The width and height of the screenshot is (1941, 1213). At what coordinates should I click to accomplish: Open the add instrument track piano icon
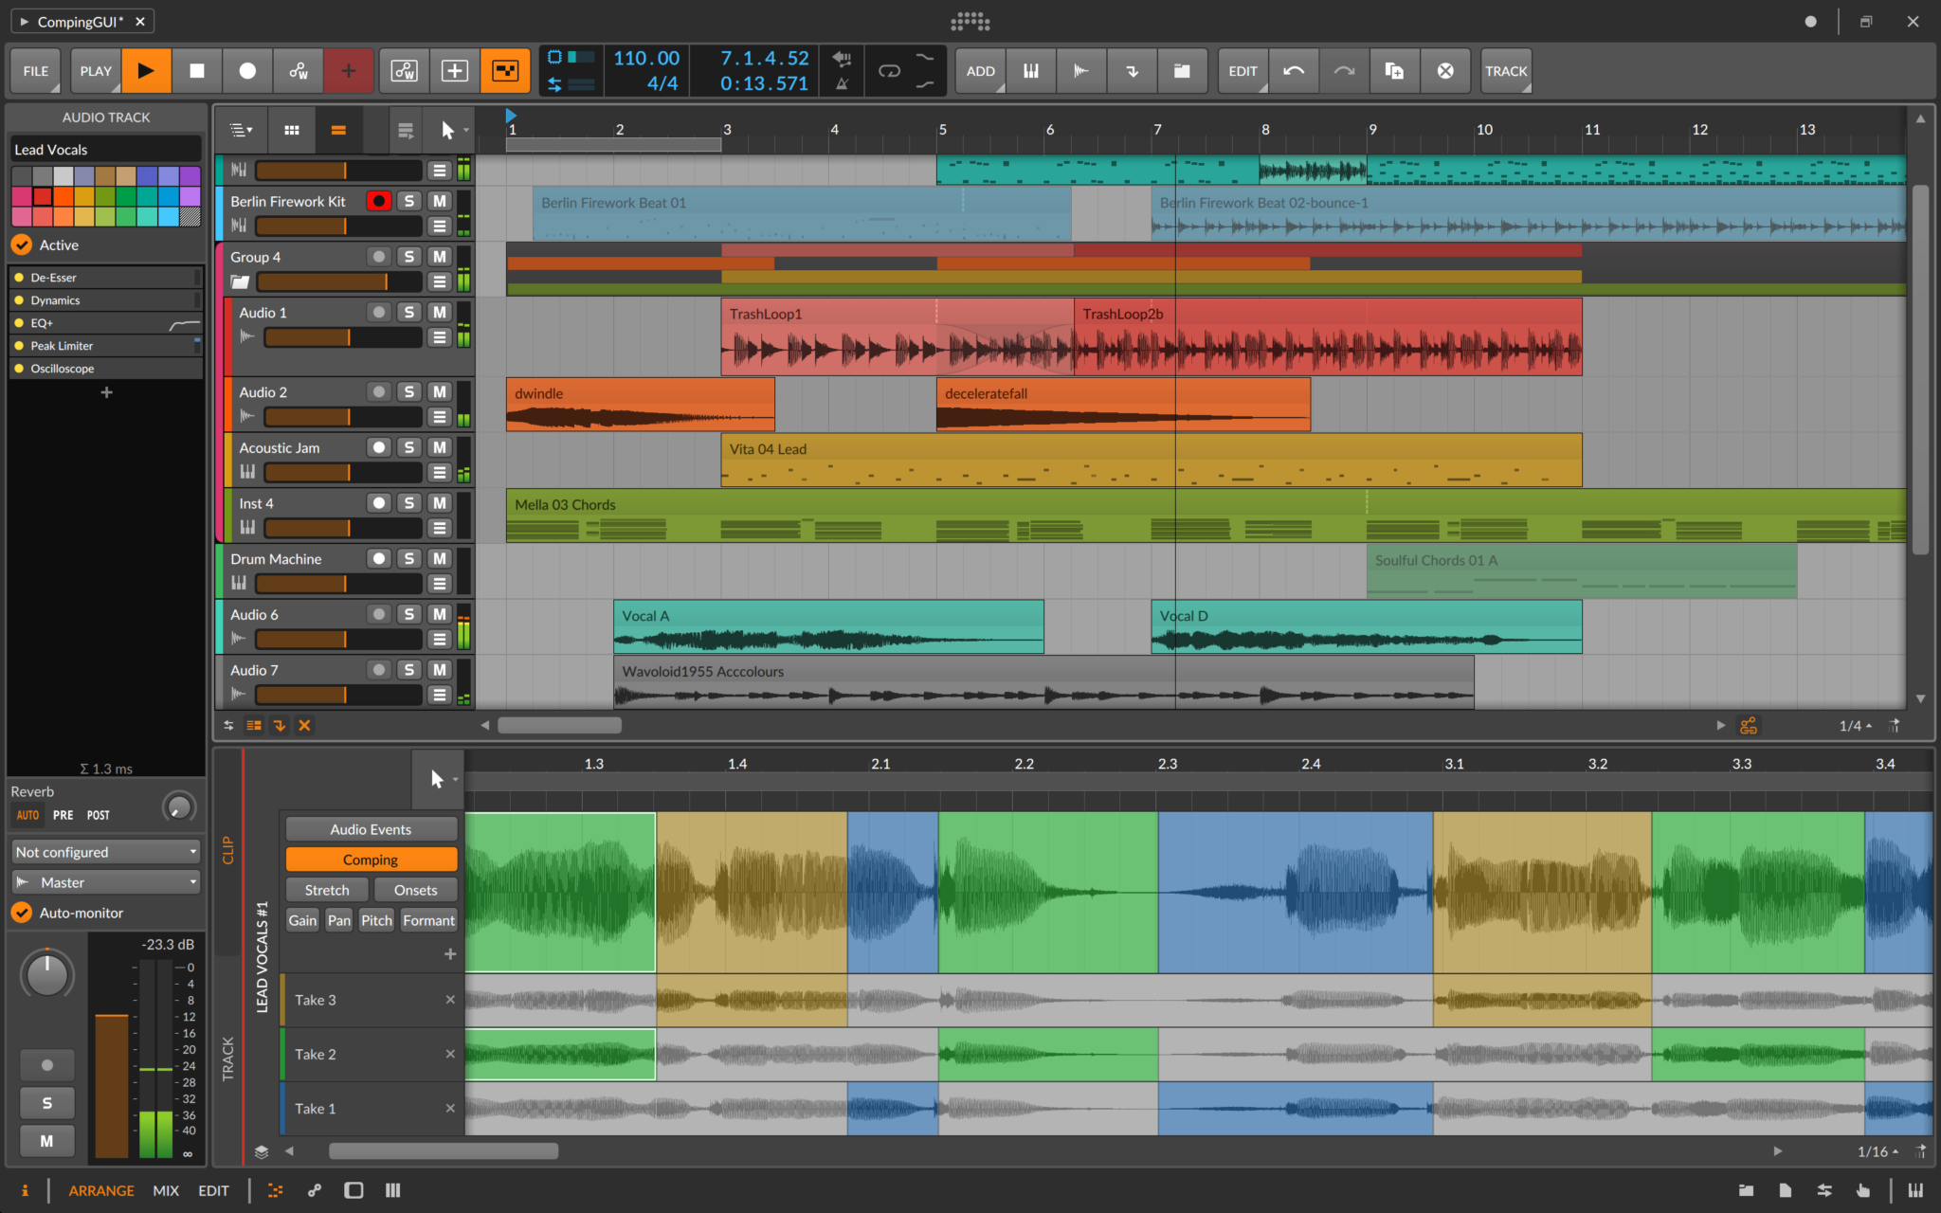pyautogui.click(x=1031, y=70)
